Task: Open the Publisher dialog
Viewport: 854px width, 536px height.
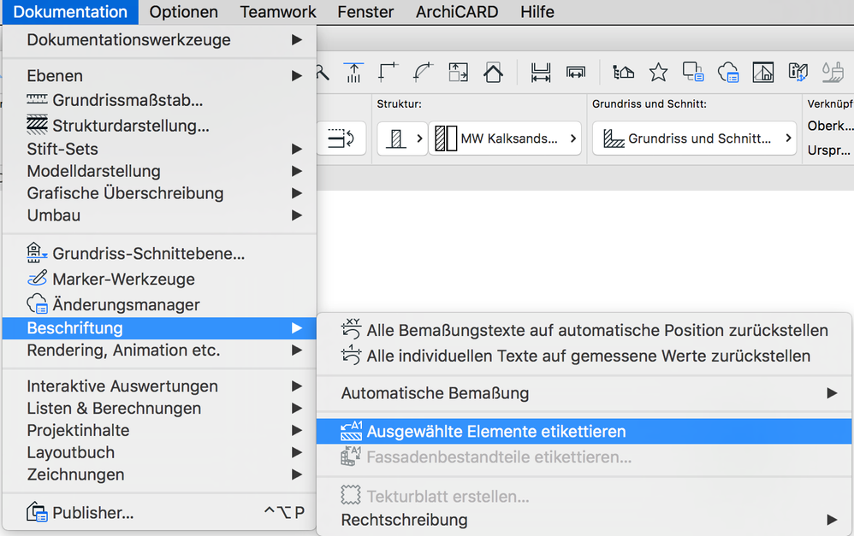Action: [x=159, y=513]
